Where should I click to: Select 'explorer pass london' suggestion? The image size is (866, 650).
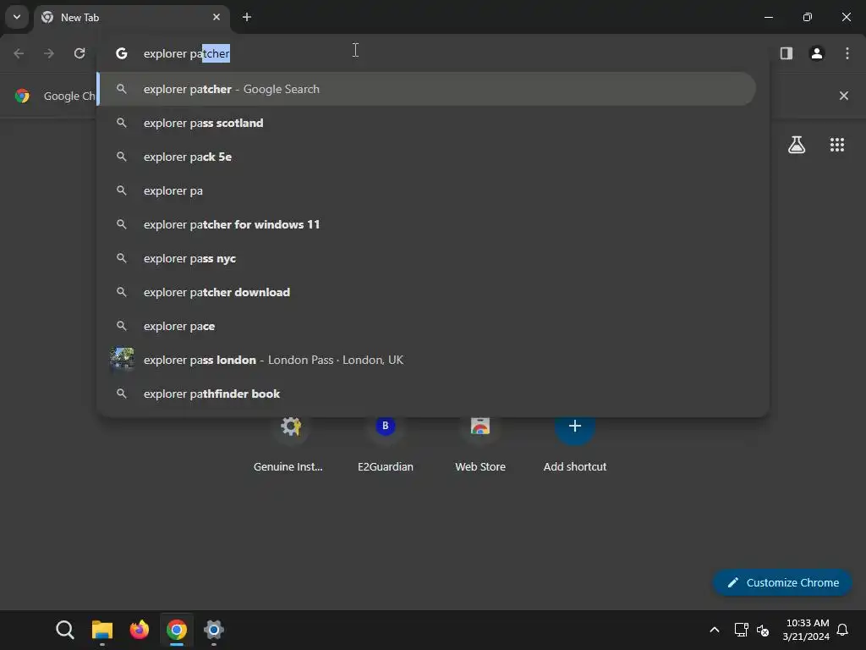click(x=426, y=360)
